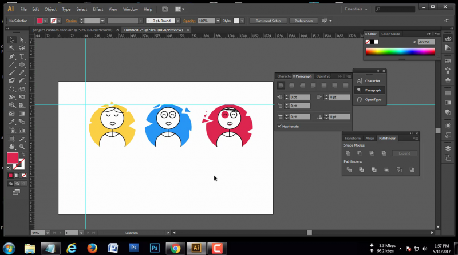Choose the Magic Wand tool
This screenshot has width=458, height=255.
(11, 48)
